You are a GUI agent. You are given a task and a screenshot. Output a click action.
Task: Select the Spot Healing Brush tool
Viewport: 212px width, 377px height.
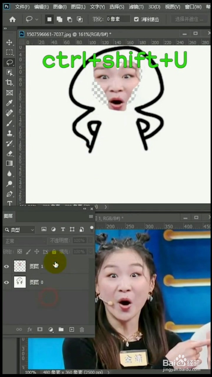pos(9,113)
